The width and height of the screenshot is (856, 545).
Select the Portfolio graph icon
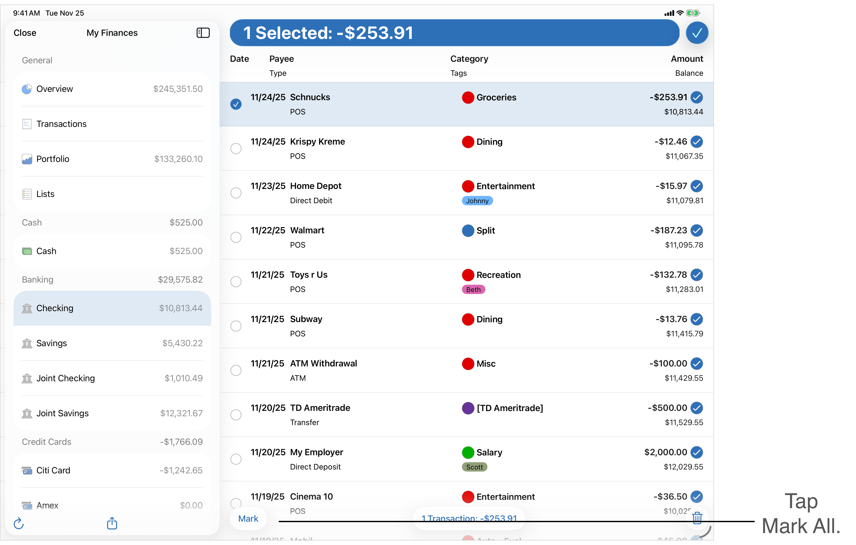pos(27,159)
